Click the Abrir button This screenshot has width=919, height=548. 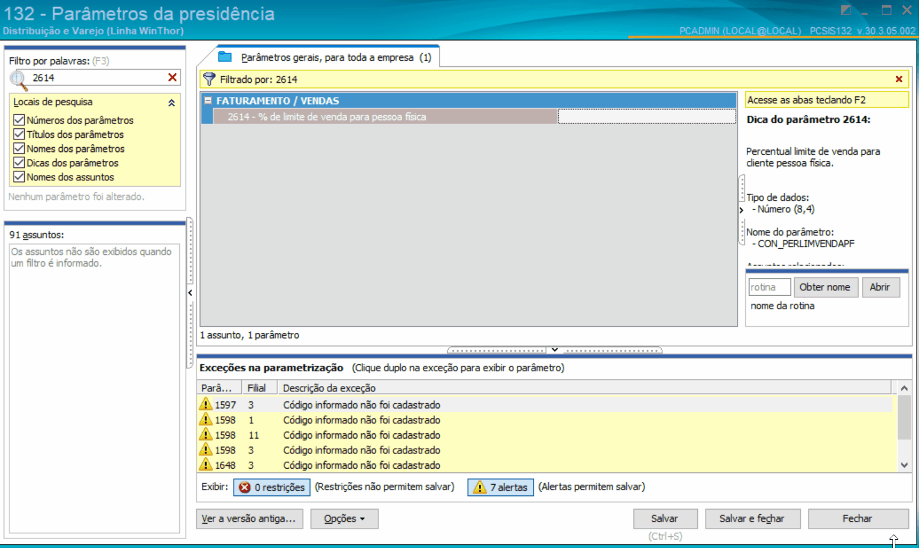point(881,287)
